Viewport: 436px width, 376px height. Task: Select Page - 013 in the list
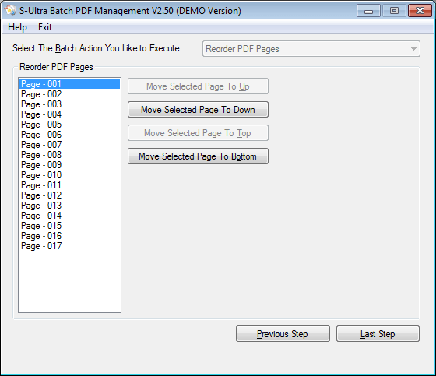point(69,206)
